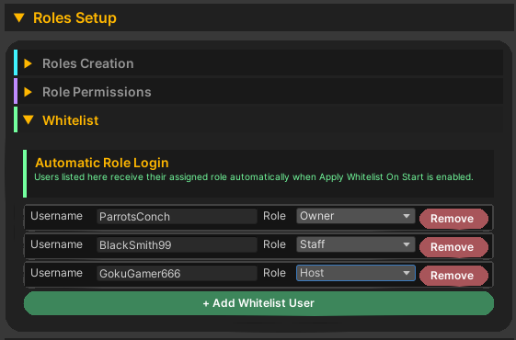The image size is (516, 340).
Task: Remove the BlackSmith99 whitelist entry
Action: [x=453, y=247]
